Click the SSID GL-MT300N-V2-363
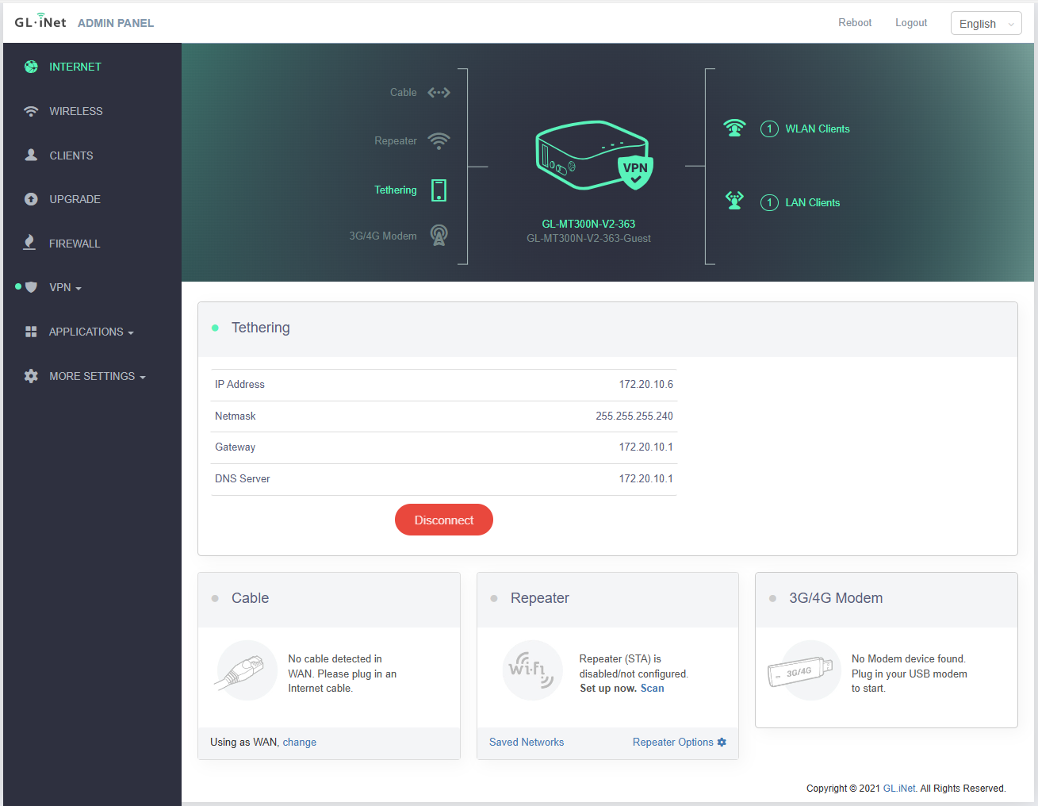This screenshot has height=806, width=1038. [588, 224]
